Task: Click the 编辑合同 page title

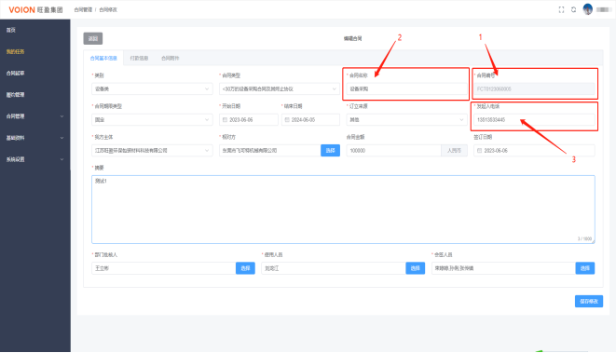Action: pyautogui.click(x=353, y=38)
